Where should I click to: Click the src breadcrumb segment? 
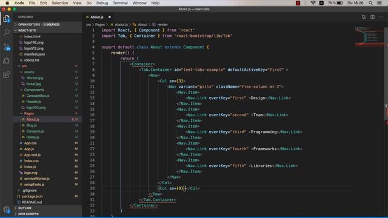[89, 25]
